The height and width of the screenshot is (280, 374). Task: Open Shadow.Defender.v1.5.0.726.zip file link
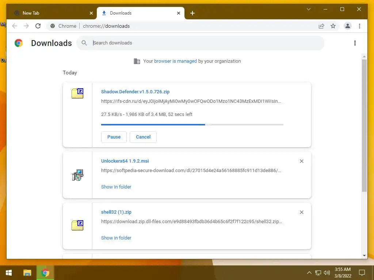(x=135, y=92)
